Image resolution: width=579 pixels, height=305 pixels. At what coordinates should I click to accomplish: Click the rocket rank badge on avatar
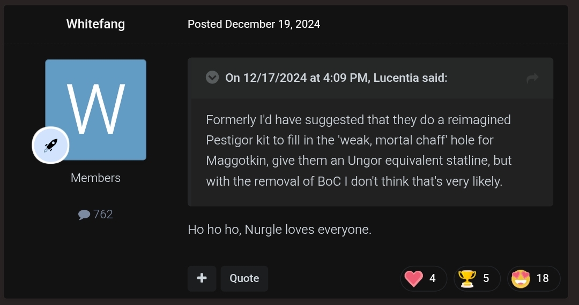pyautogui.click(x=50, y=145)
